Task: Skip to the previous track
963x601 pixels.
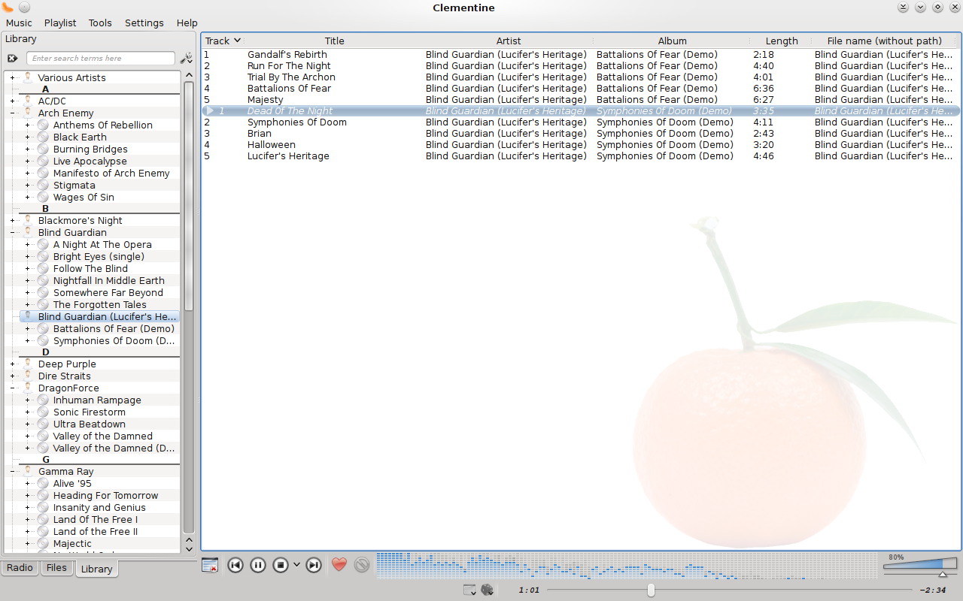Action: 235,565
